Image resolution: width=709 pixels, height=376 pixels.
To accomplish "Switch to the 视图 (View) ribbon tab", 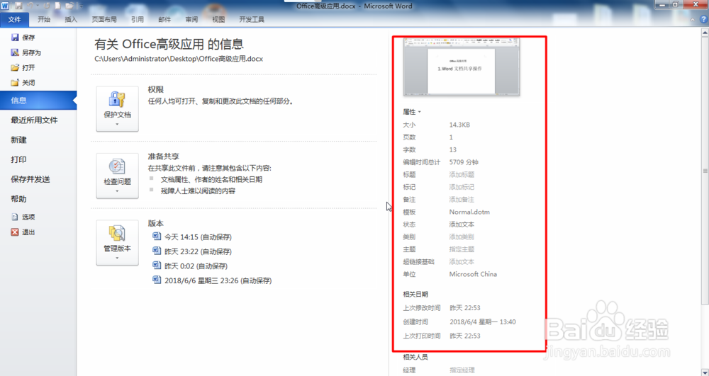I will [218, 19].
